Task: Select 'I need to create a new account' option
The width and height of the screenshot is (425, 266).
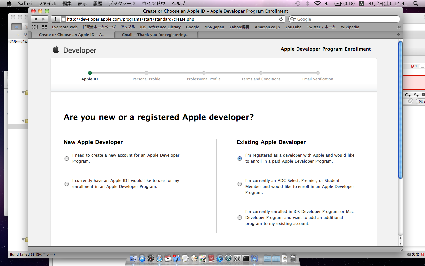Action: click(67, 159)
